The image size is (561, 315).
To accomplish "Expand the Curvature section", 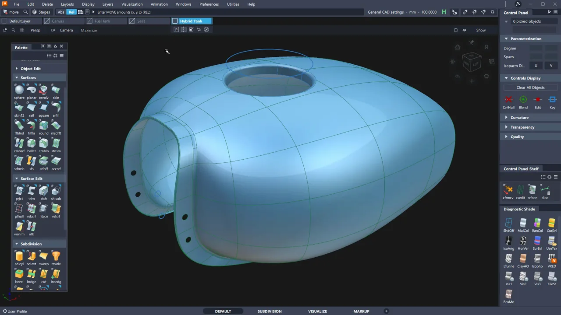I will pos(519,118).
